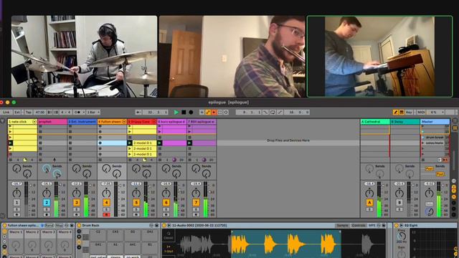Launch the highlighted clip in track 1
Viewport: 459px width, 258px height.
click(x=11, y=143)
